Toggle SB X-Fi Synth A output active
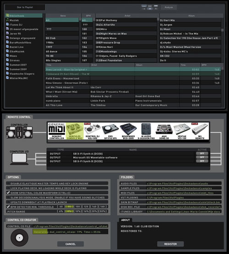Viewport: 229px width, 254px height. (x=202, y=153)
